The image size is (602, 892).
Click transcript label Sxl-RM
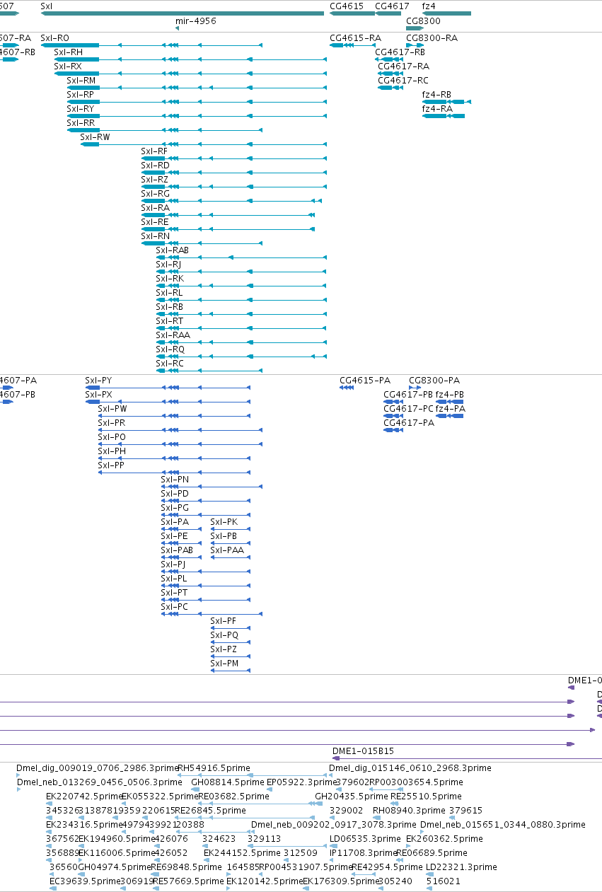coord(81,81)
